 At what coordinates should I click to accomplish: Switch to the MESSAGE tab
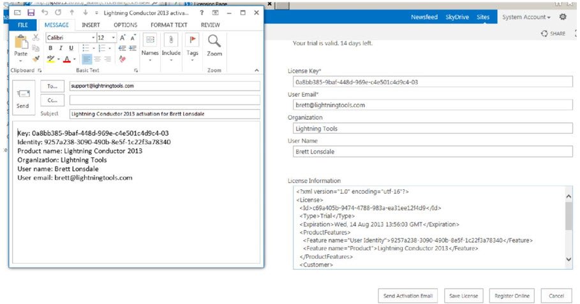coord(57,25)
